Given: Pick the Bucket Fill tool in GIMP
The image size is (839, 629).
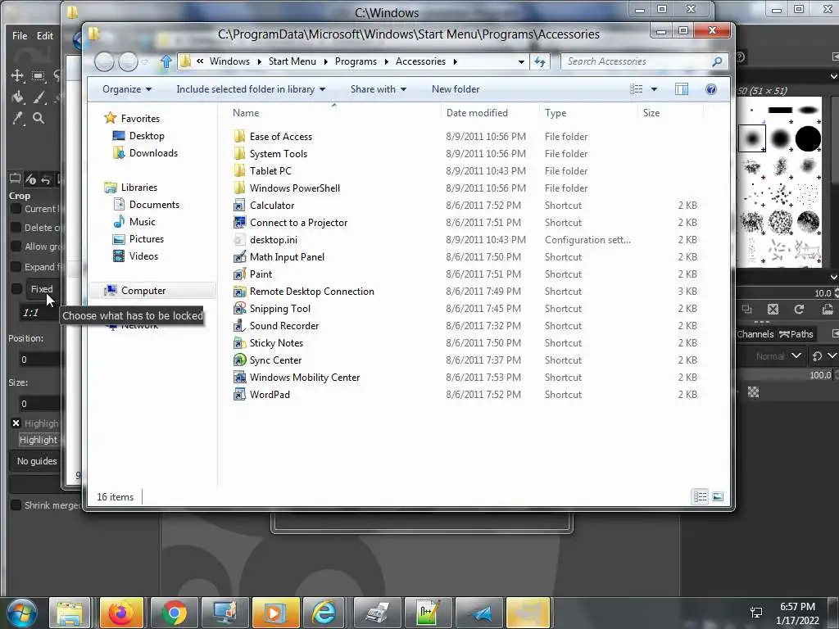Looking at the screenshot, I should [17, 97].
